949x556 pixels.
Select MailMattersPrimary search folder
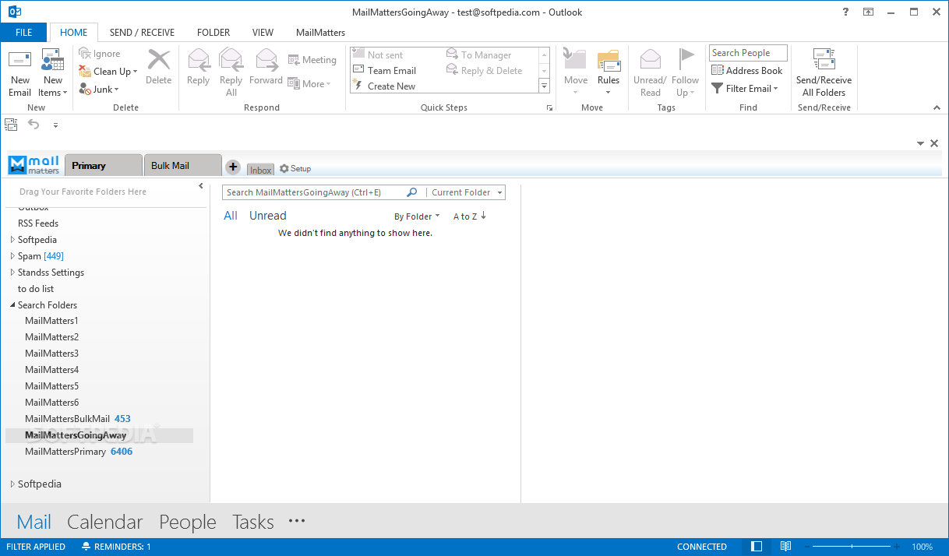pos(79,452)
